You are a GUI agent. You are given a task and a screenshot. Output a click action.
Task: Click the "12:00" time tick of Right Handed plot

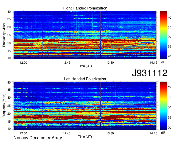23,63
